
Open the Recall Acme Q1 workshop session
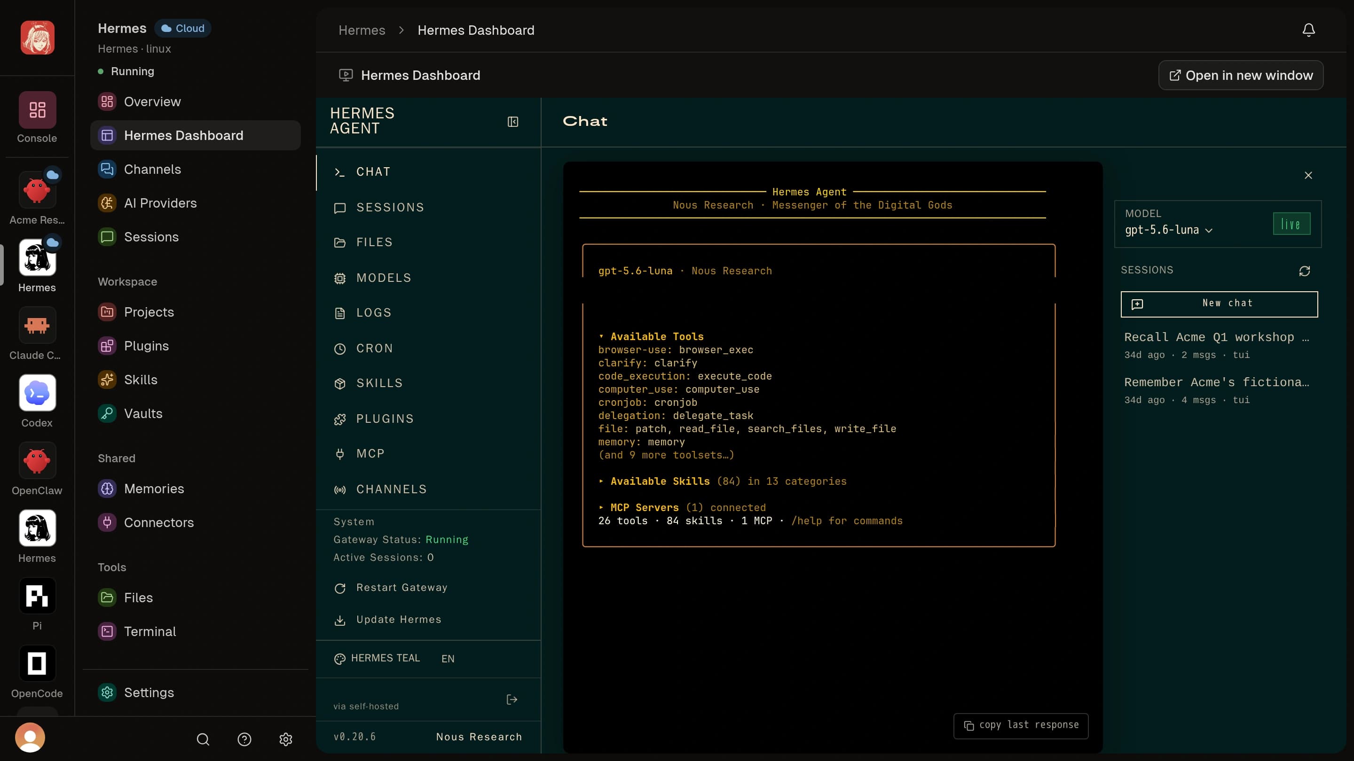[1217, 345]
